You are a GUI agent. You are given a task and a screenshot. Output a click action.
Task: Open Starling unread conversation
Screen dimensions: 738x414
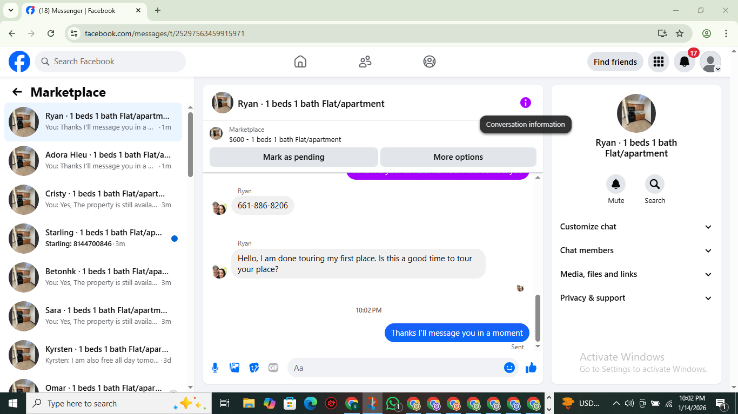[93, 239]
